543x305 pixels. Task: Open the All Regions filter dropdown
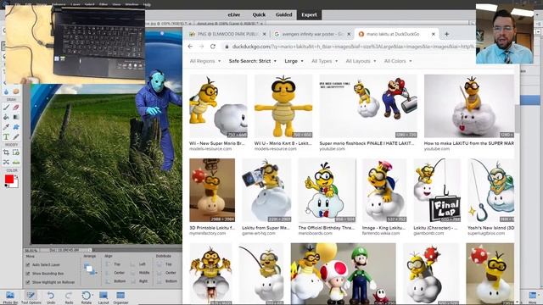(x=205, y=61)
